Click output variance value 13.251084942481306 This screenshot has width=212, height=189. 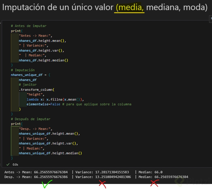tap(113, 177)
